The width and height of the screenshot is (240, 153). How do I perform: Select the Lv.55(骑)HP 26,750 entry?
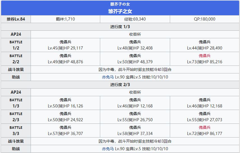click(x=135, y=120)
